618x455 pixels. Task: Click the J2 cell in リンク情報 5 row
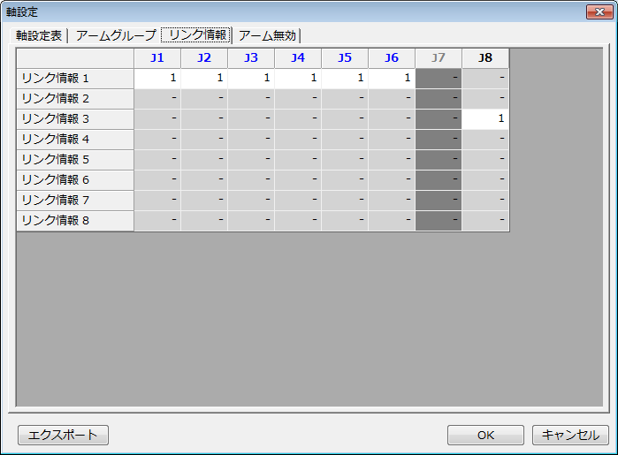(x=204, y=160)
